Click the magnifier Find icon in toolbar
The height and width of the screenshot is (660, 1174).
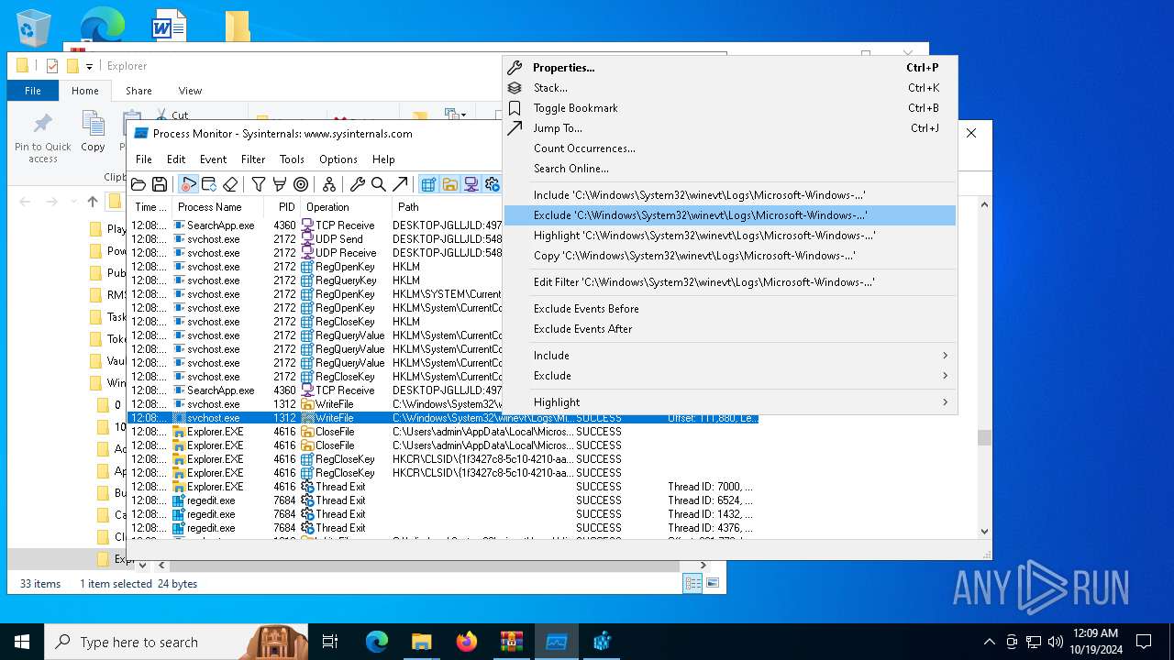378,184
